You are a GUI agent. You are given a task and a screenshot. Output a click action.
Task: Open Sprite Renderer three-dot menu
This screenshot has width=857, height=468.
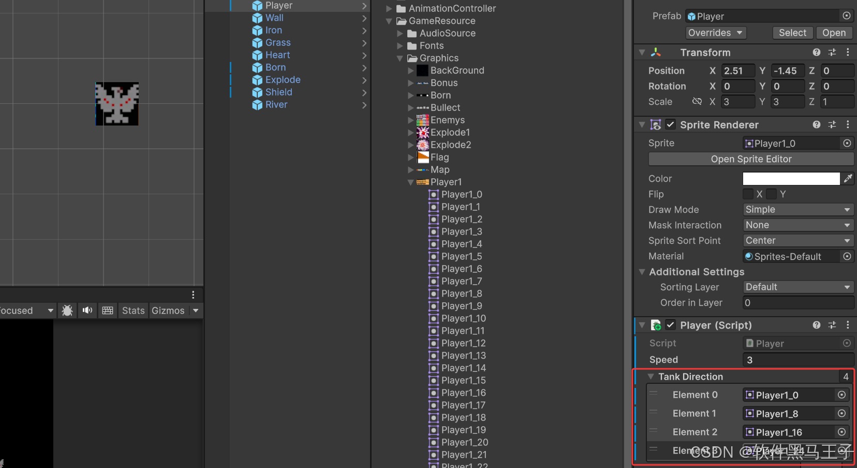tap(848, 124)
